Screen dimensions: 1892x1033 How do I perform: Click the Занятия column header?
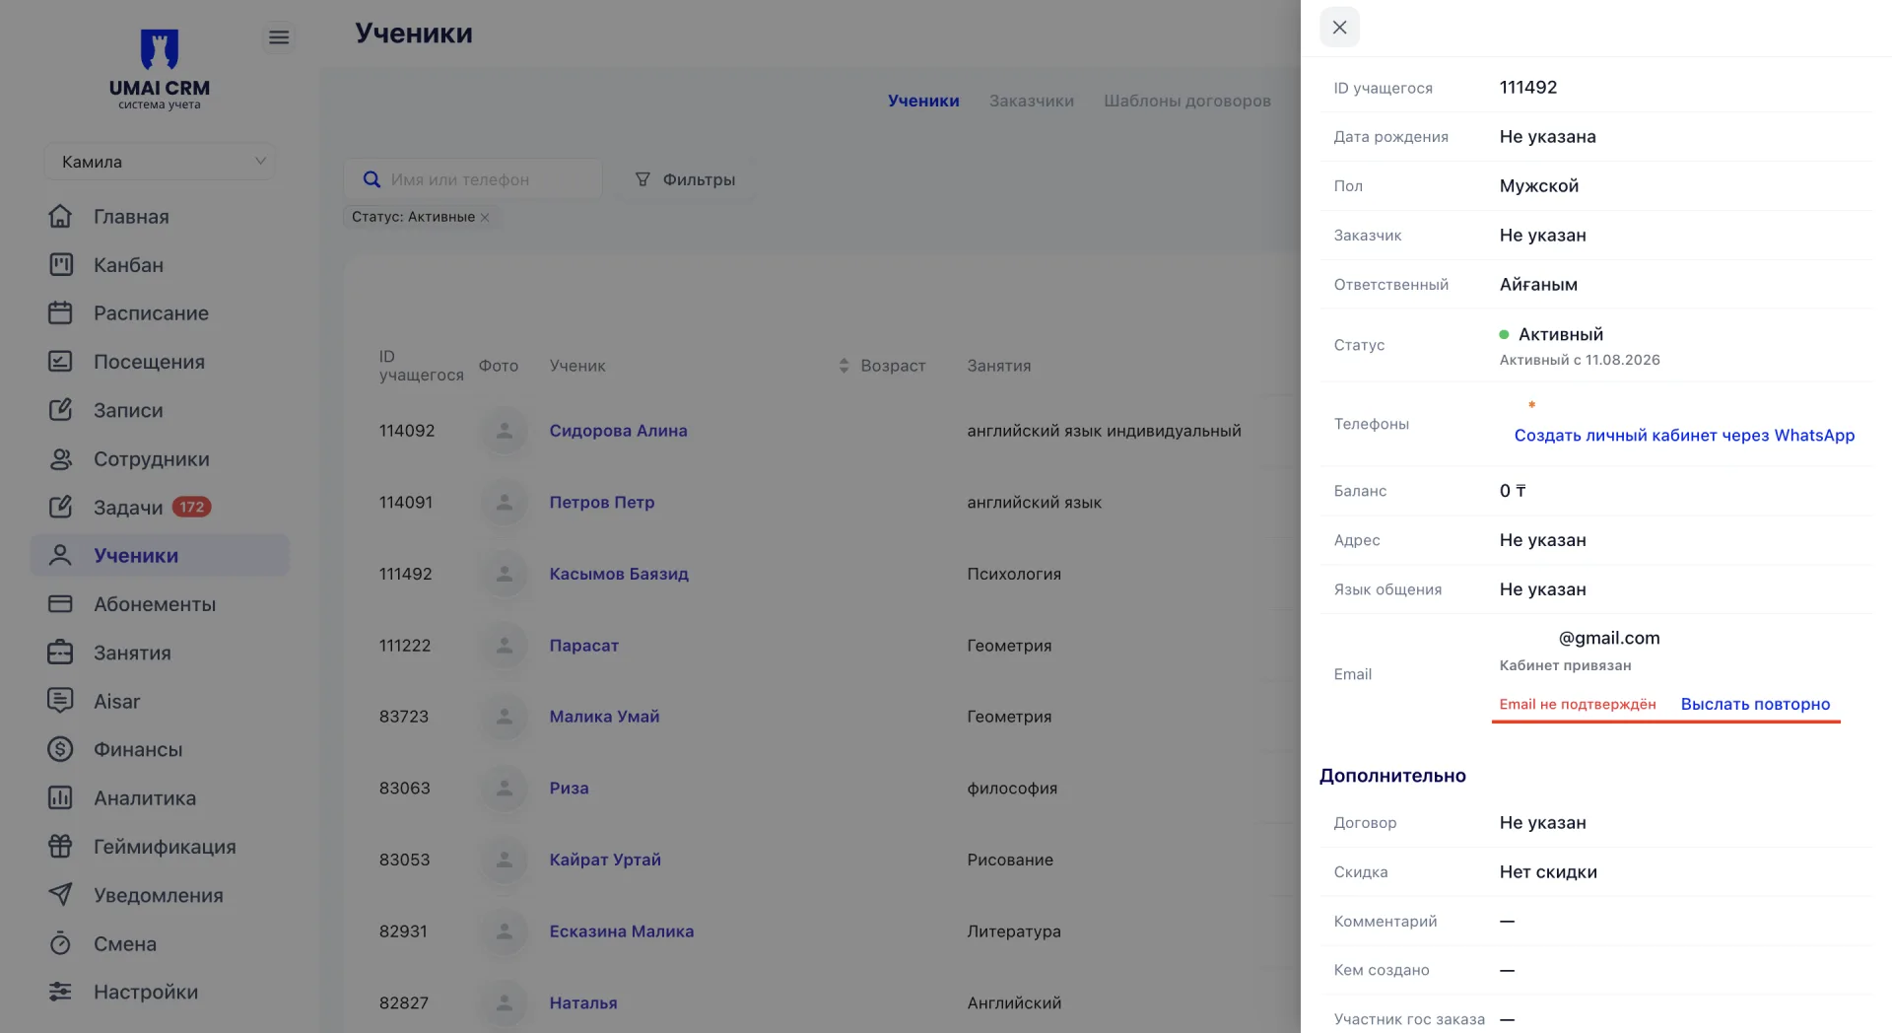point(998,366)
